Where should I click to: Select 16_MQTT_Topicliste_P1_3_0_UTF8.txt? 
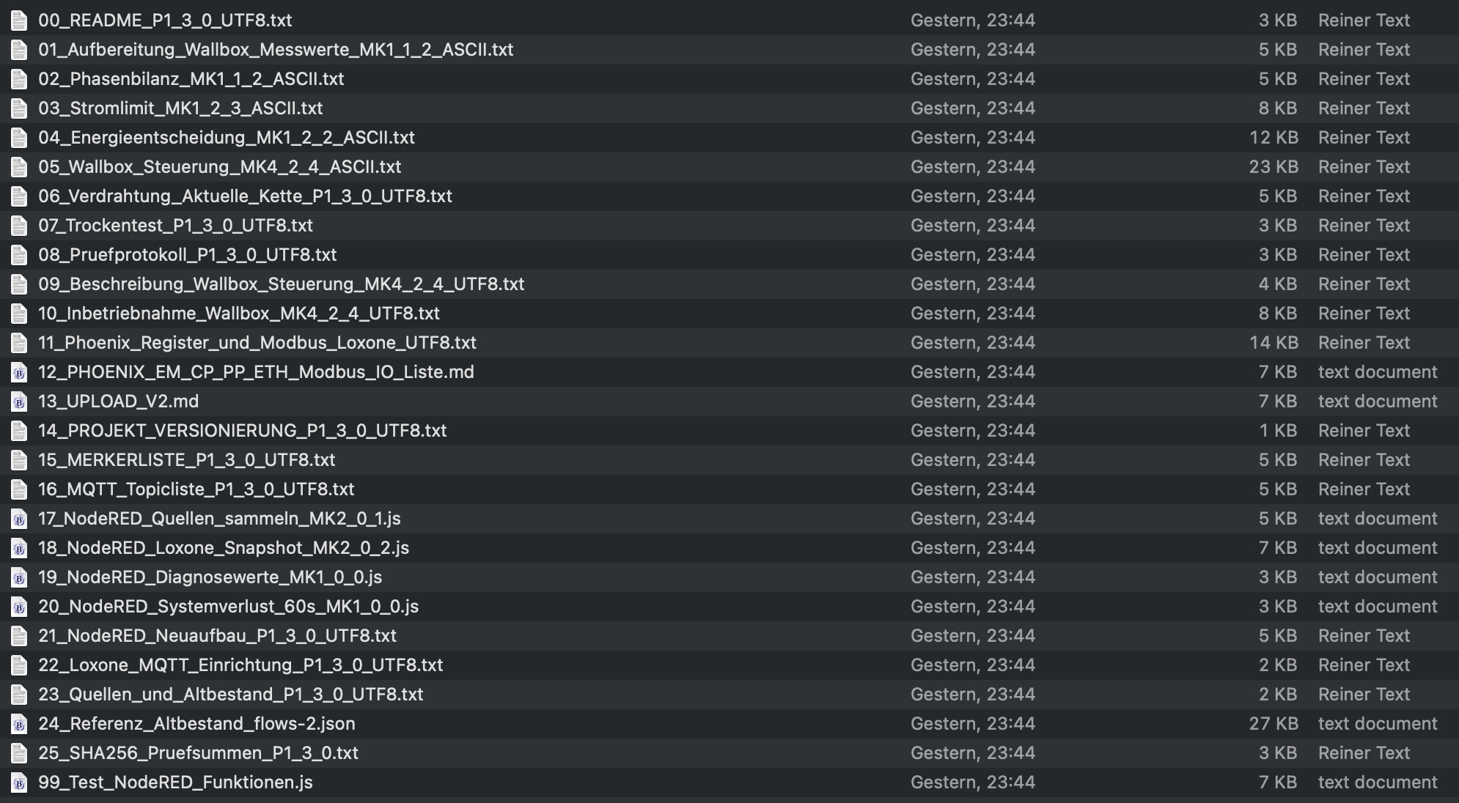[x=729, y=489]
